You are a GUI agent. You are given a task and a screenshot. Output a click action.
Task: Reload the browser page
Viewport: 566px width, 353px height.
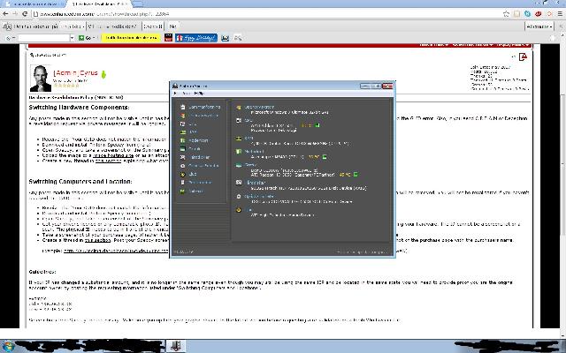pos(25,14)
